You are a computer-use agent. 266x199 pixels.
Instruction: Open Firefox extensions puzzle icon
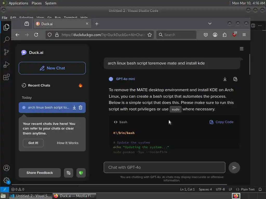224,35
